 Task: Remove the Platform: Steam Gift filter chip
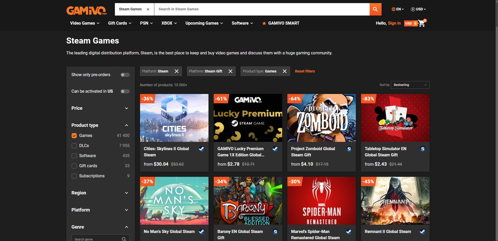tap(230, 71)
